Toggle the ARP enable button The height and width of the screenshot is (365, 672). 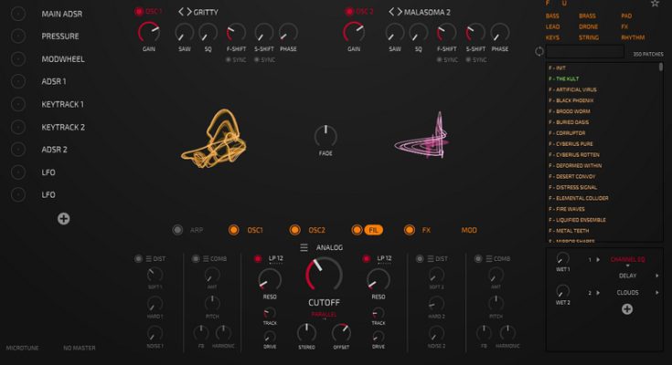(x=179, y=230)
